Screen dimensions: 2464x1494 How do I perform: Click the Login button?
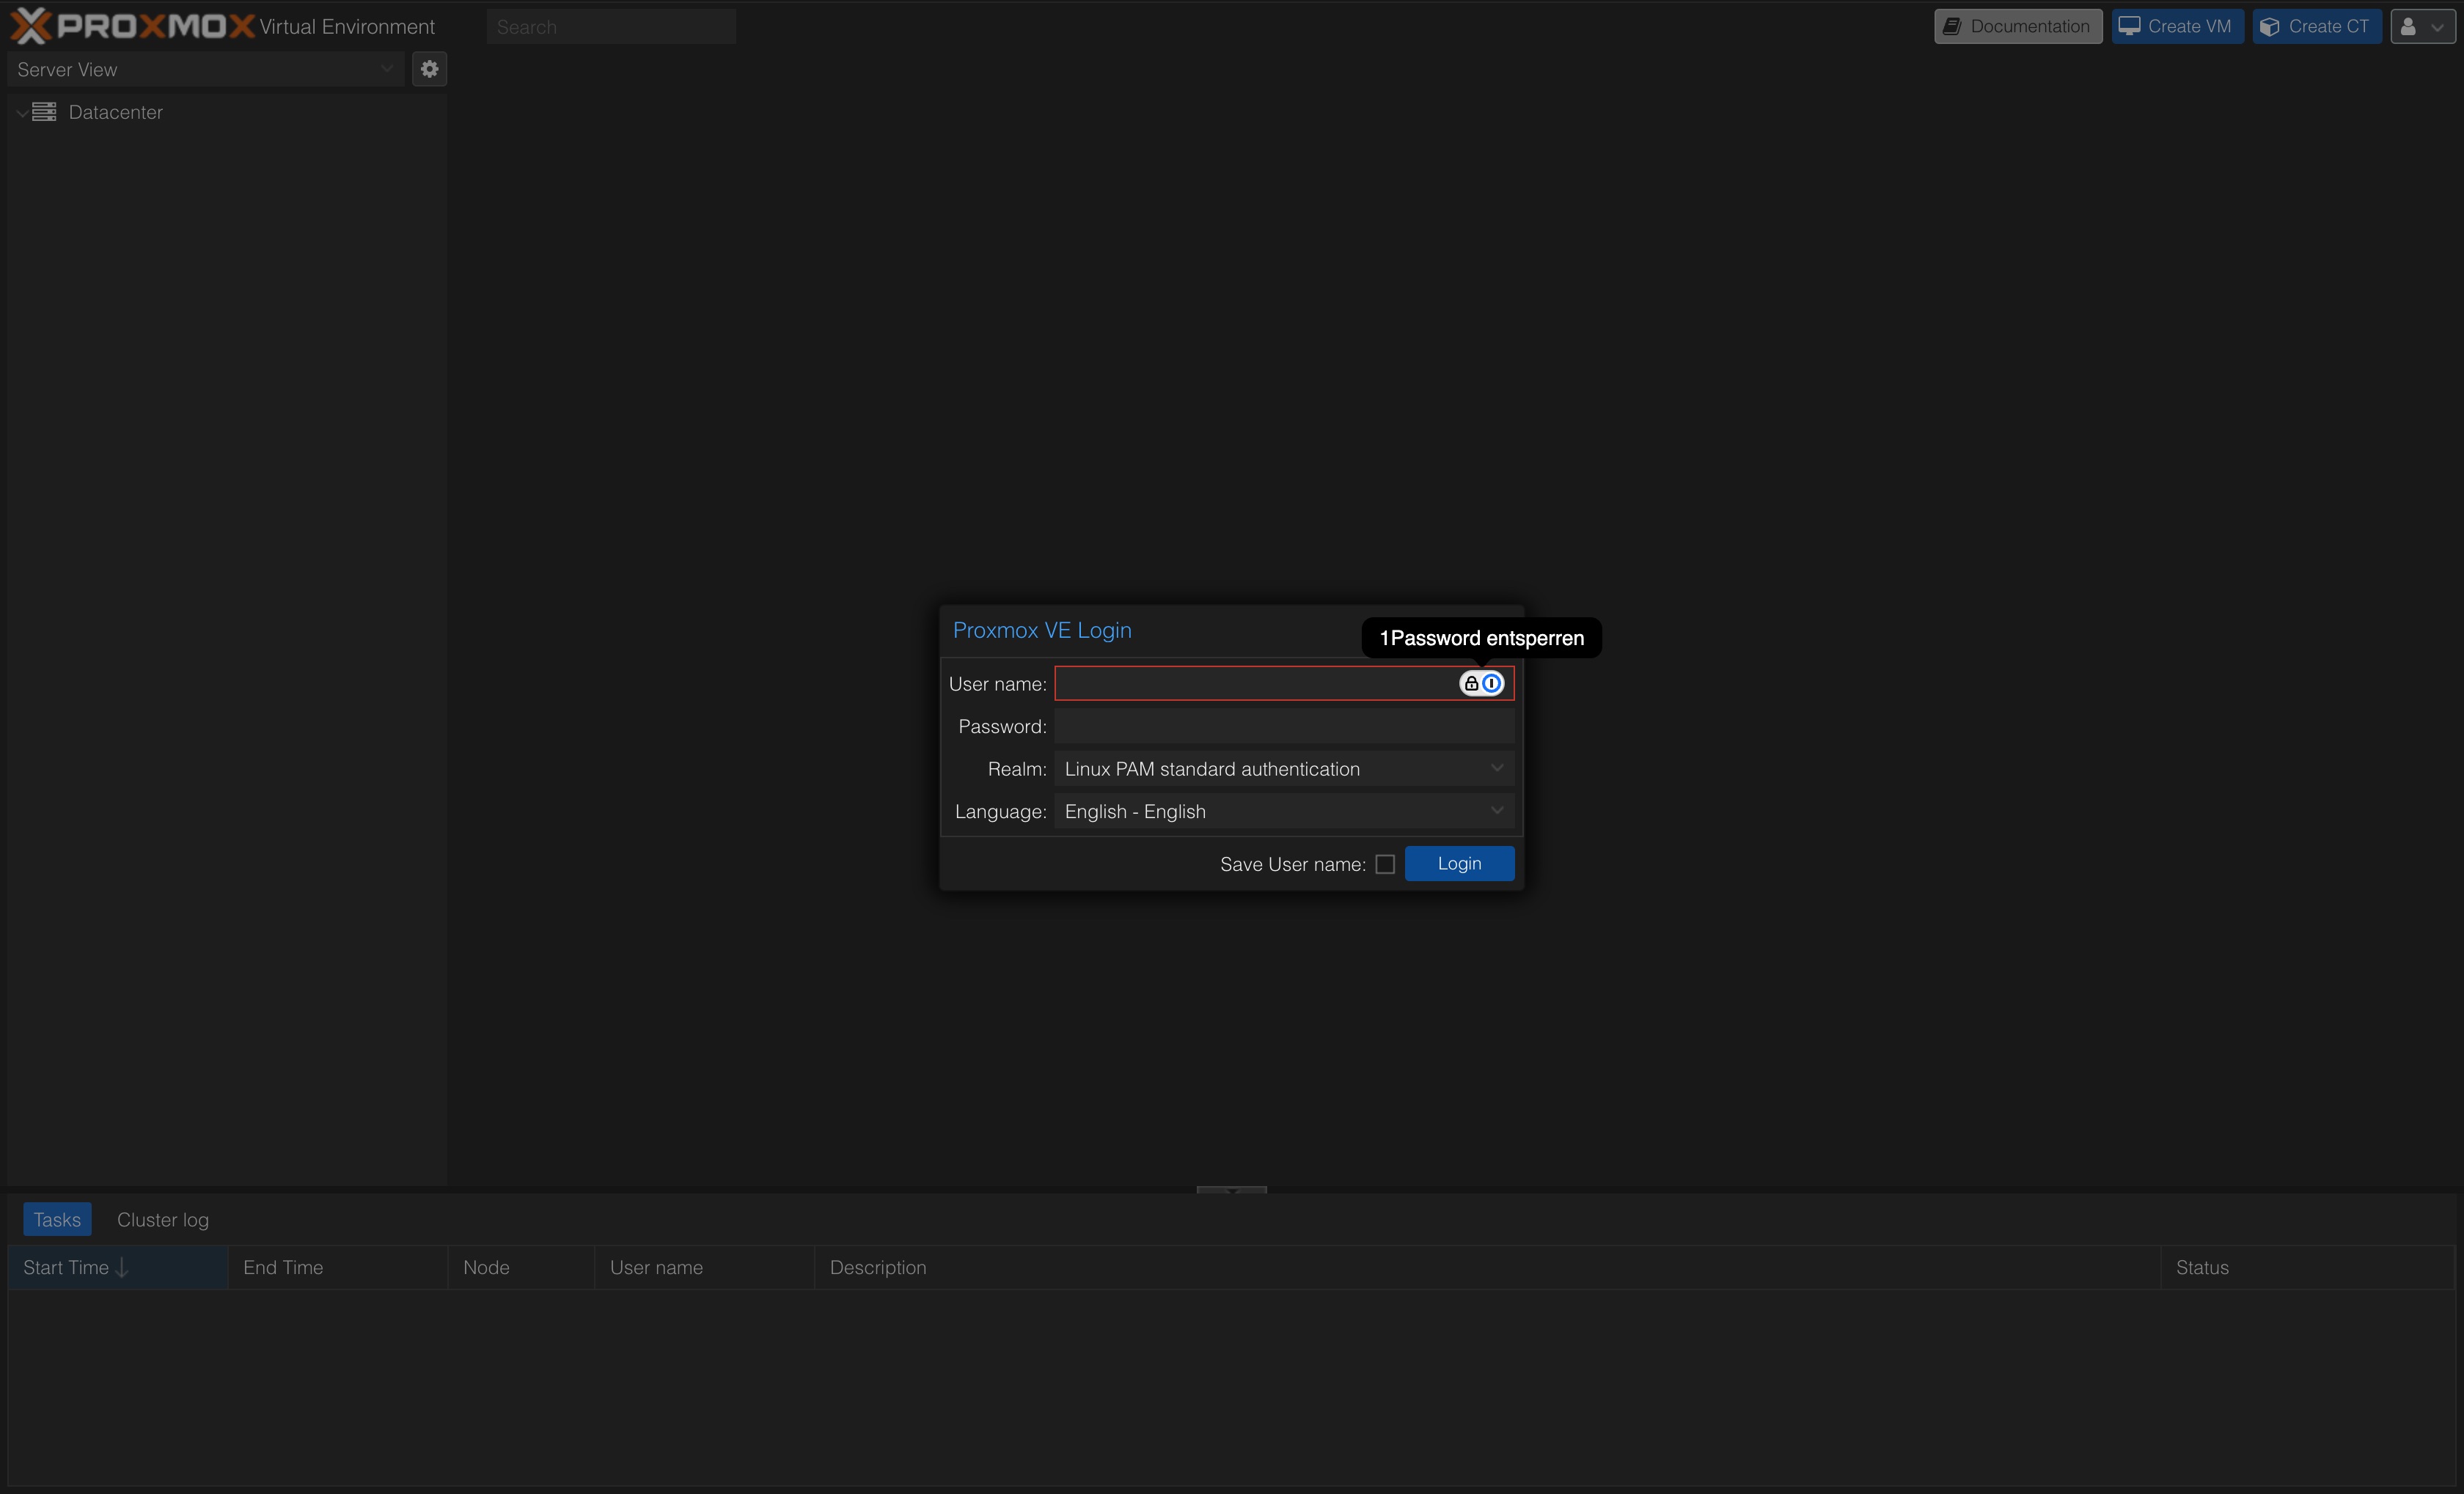pyautogui.click(x=1459, y=864)
